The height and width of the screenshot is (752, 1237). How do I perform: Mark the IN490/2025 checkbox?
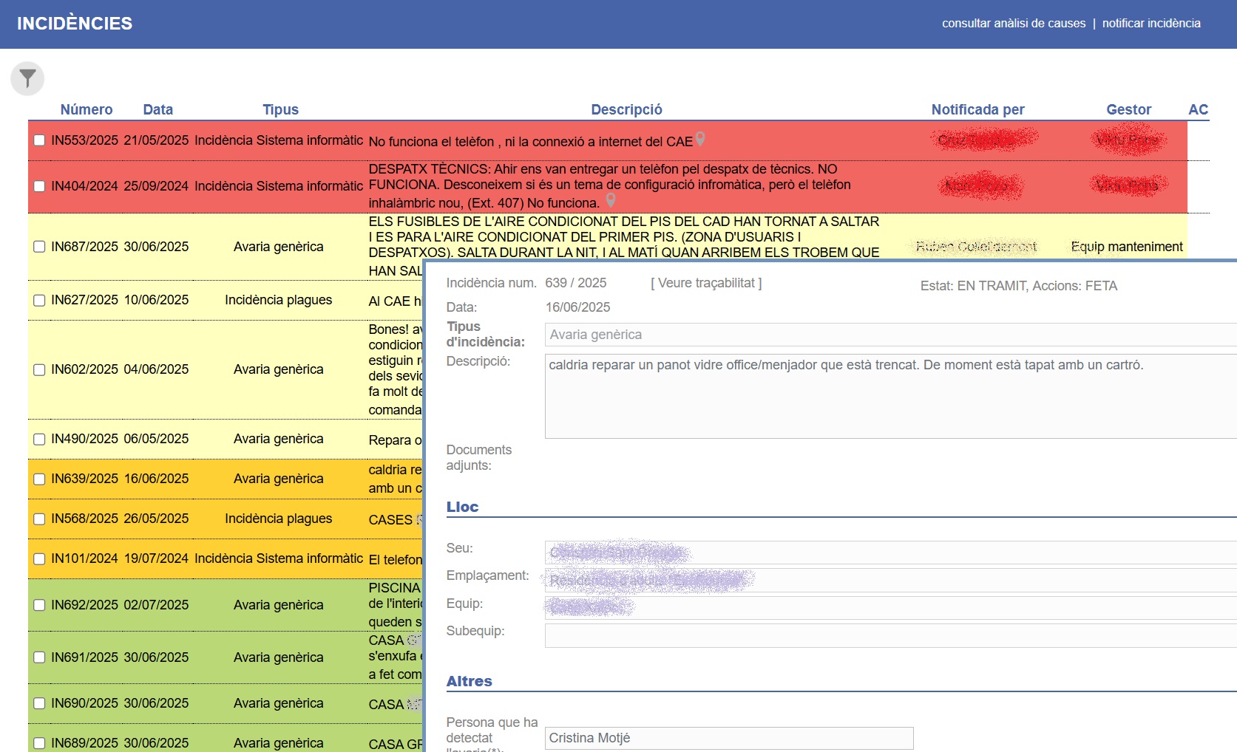(39, 439)
